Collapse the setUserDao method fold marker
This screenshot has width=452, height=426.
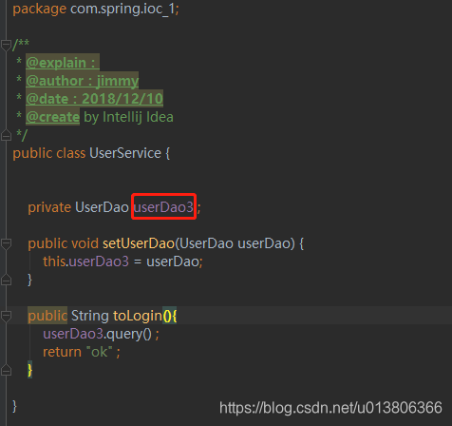[6, 244]
